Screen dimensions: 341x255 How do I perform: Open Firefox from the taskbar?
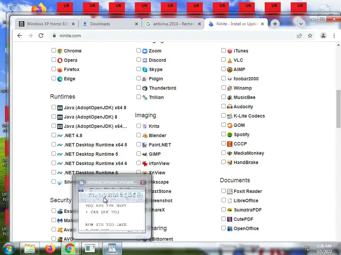click(50, 248)
